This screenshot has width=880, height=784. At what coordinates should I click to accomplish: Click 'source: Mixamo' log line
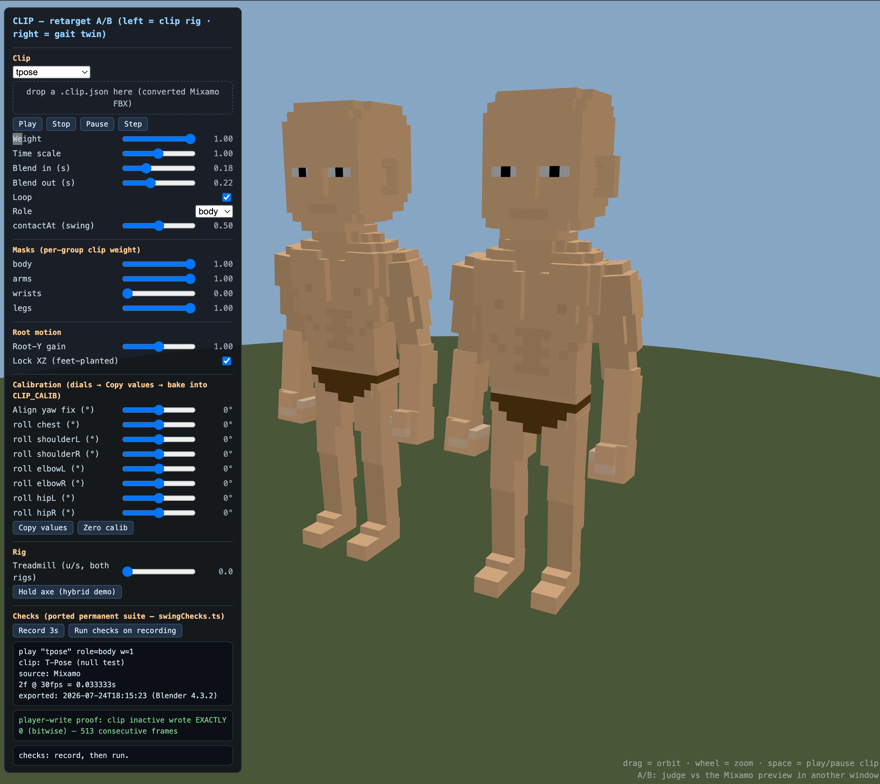pyautogui.click(x=49, y=674)
